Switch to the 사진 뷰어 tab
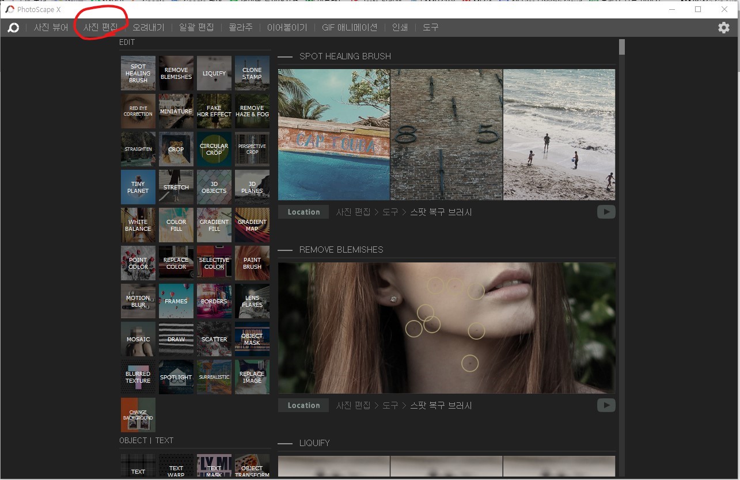This screenshot has height=480, width=740. (x=51, y=28)
